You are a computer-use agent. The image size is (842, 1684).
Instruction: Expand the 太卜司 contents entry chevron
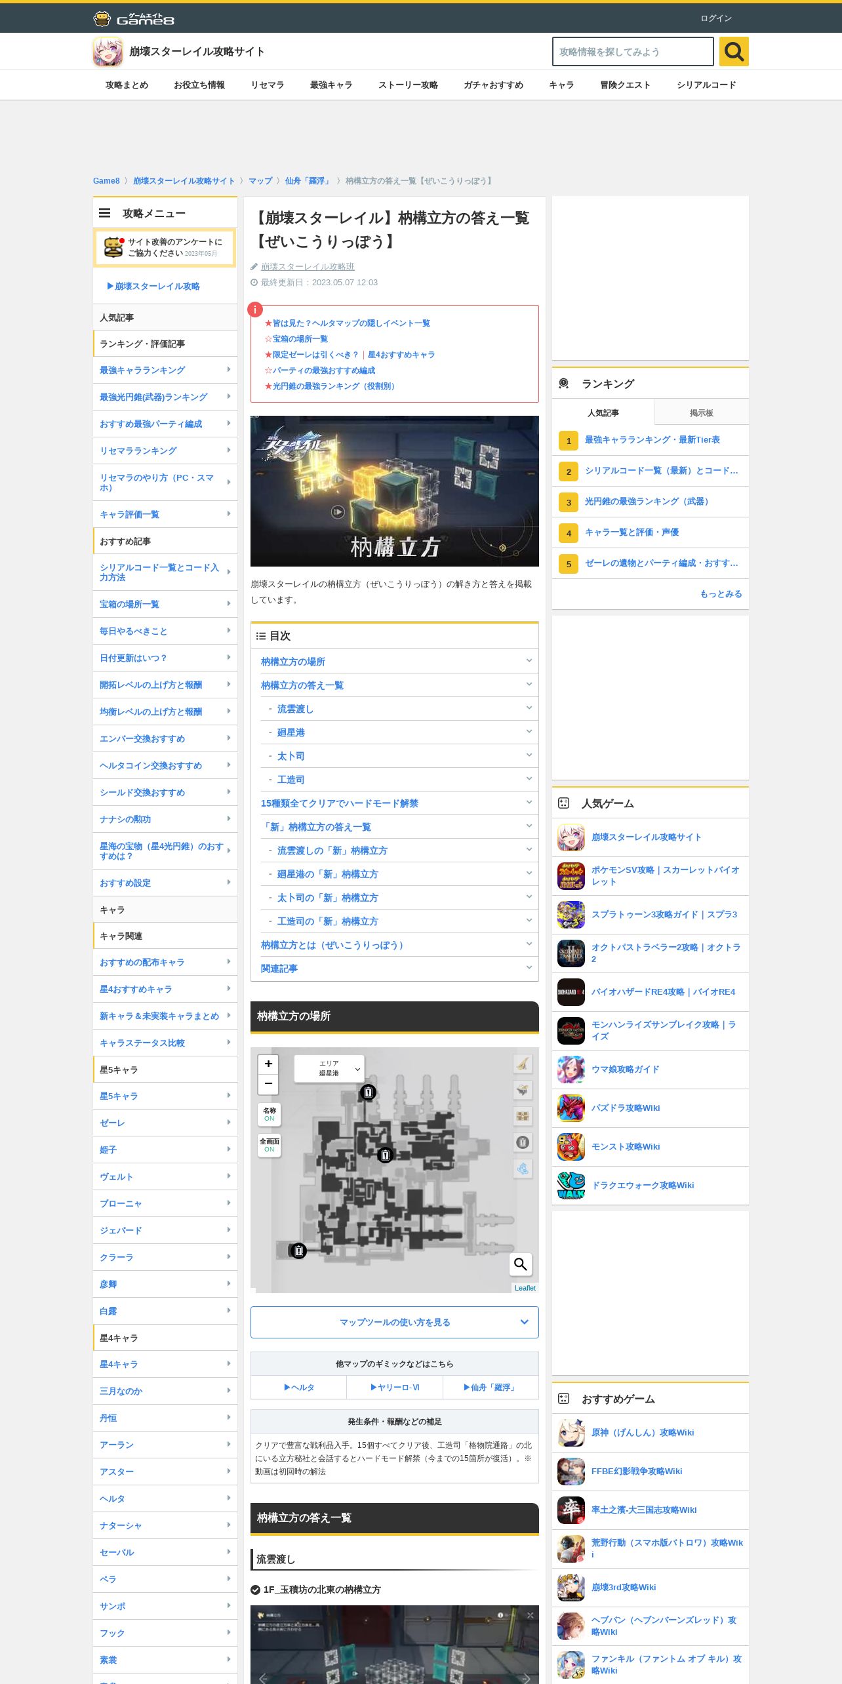(x=529, y=755)
